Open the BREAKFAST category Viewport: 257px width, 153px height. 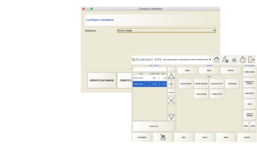250,94
